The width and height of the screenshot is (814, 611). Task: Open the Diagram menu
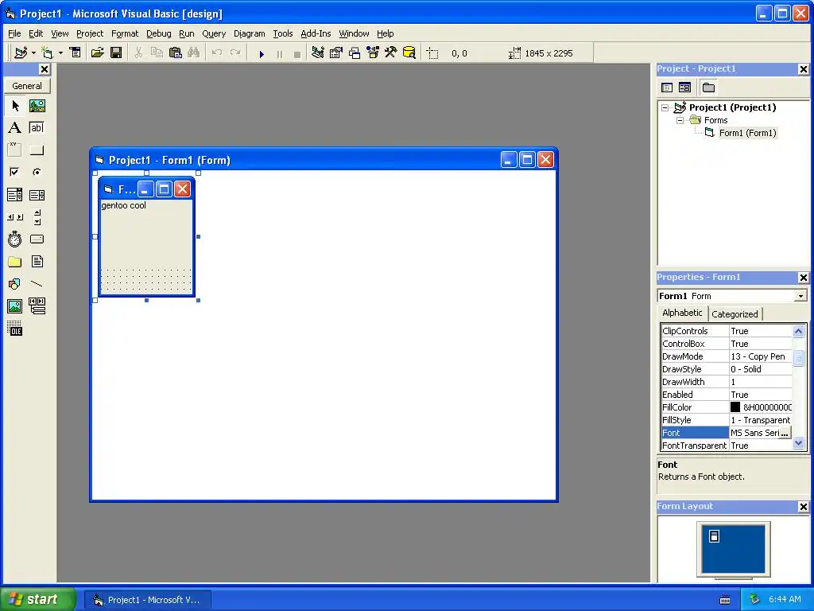pos(249,33)
